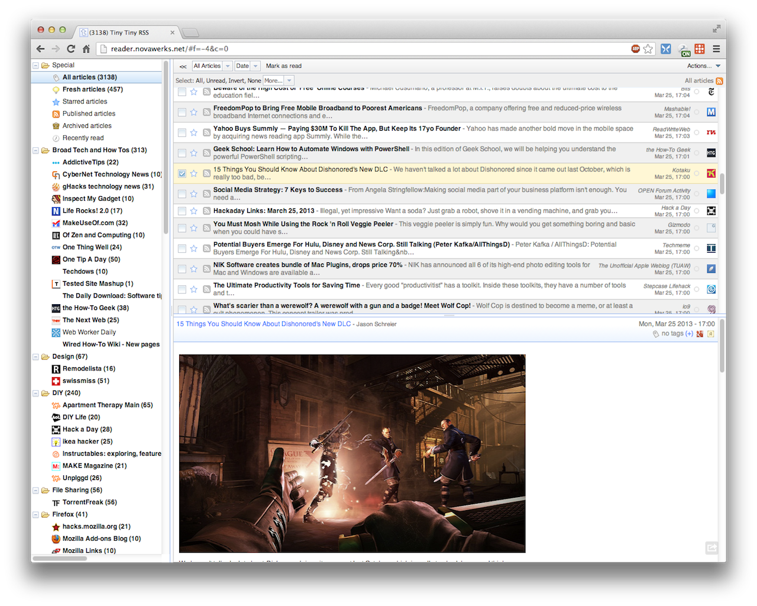757x606 pixels.
Task: Click the Mark as read button
Action: [x=284, y=66]
